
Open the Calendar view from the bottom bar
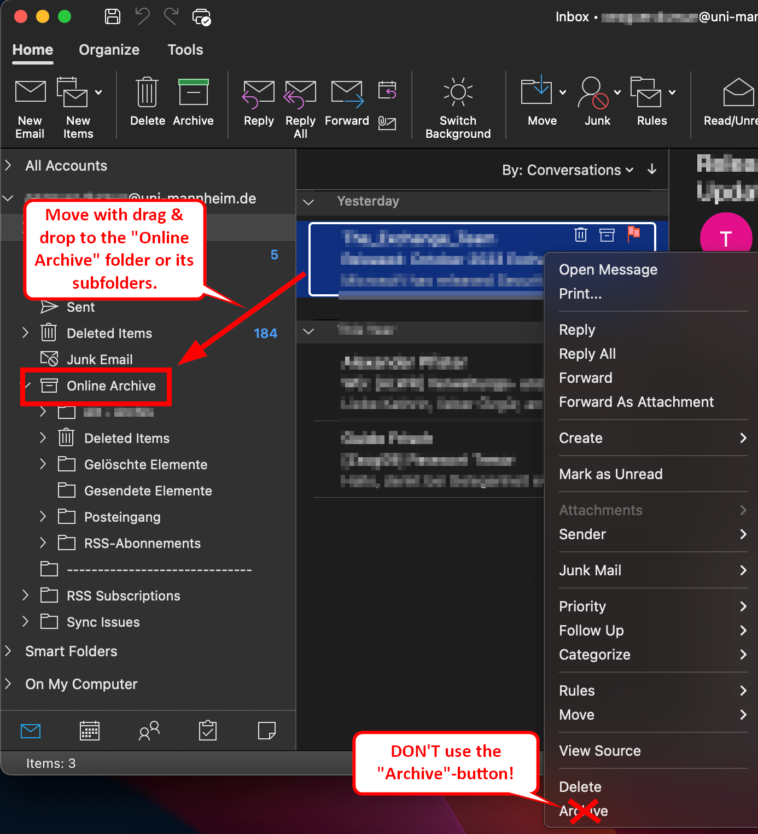click(90, 730)
